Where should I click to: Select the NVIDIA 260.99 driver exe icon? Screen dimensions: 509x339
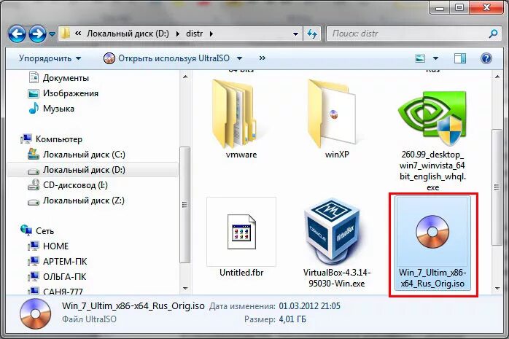tap(432, 117)
